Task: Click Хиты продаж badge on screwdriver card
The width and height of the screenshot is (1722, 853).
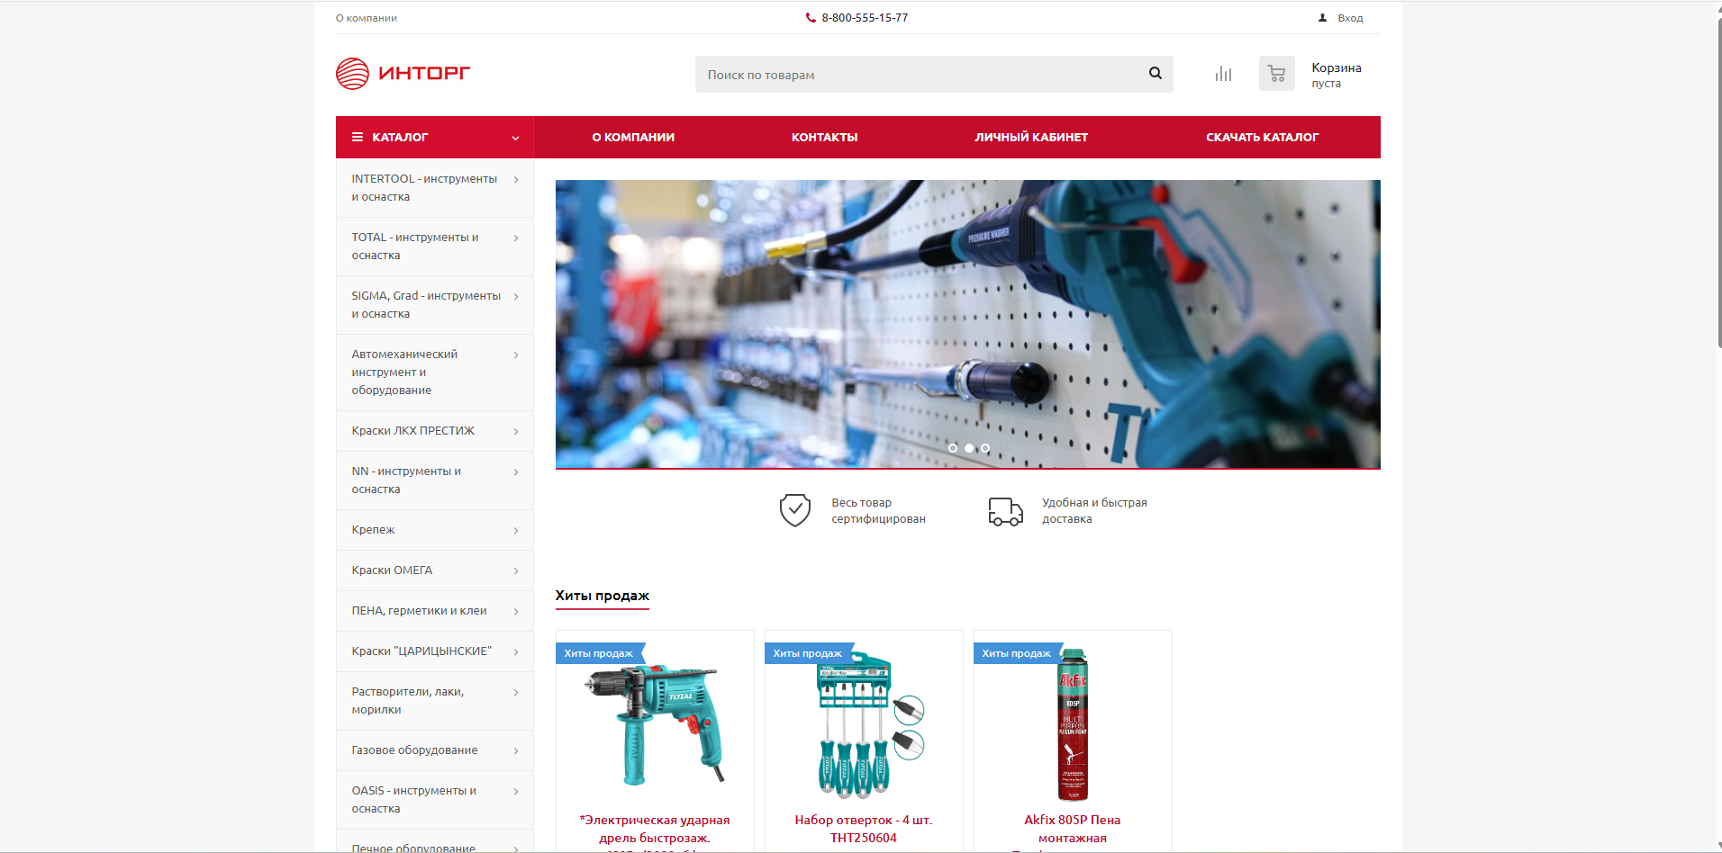Action: tap(808, 653)
